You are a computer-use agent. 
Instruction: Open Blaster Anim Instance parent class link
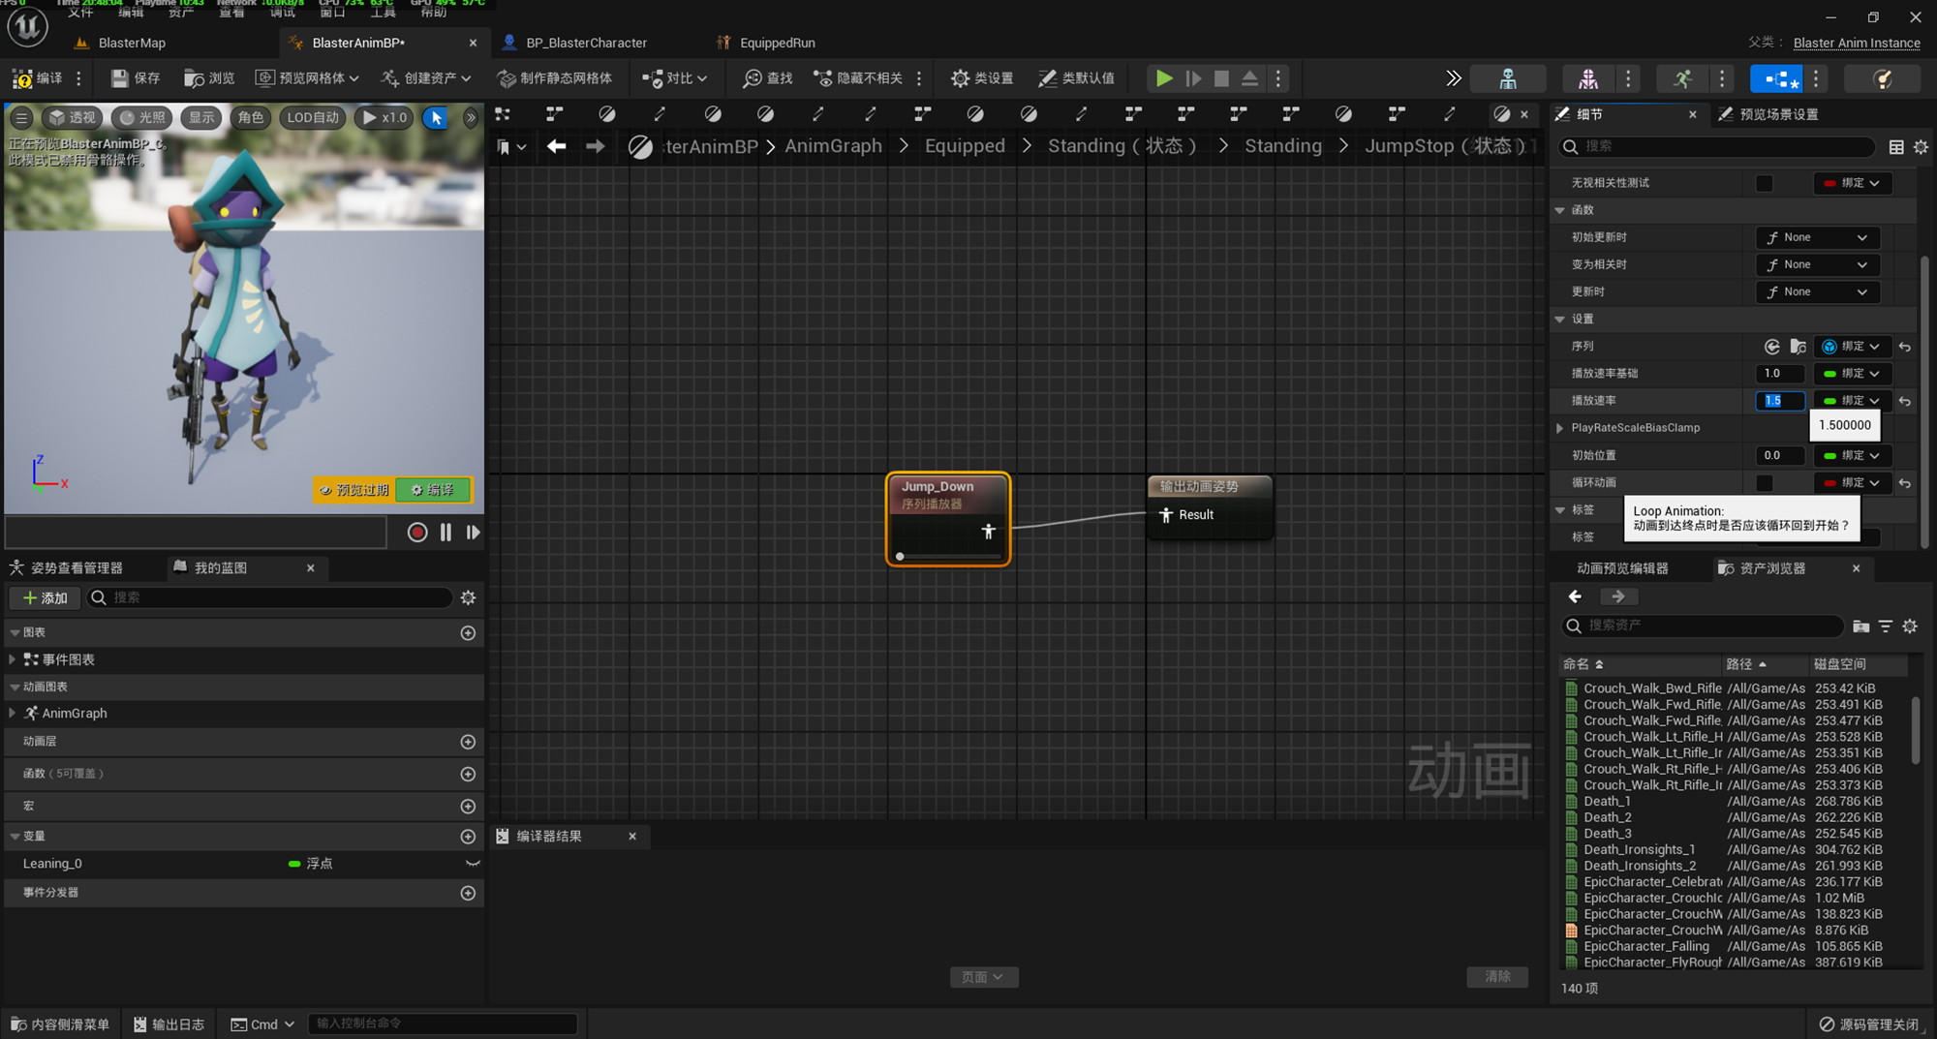[x=1857, y=43]
